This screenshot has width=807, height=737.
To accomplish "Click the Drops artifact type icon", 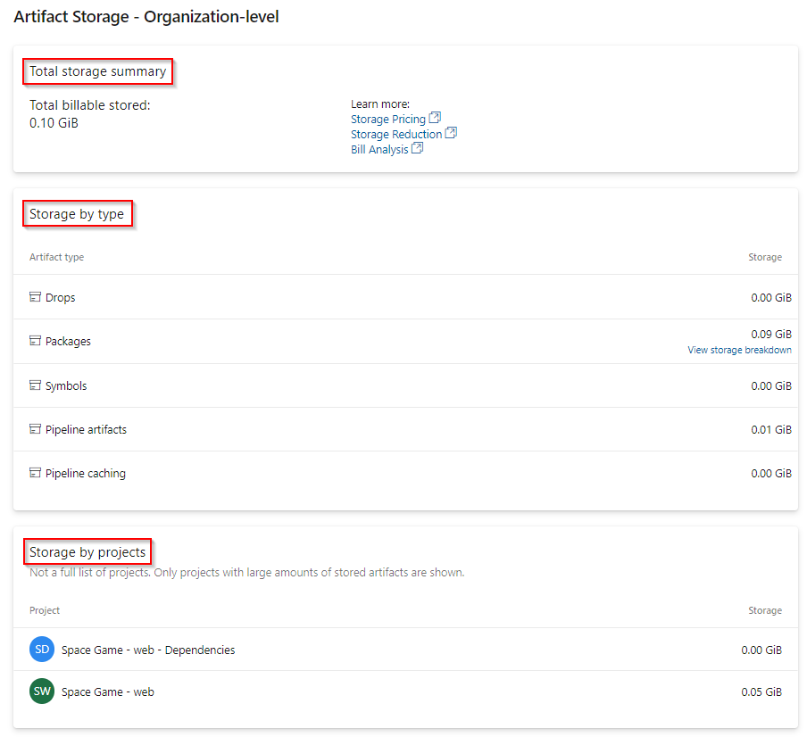I will click(35, 296).
